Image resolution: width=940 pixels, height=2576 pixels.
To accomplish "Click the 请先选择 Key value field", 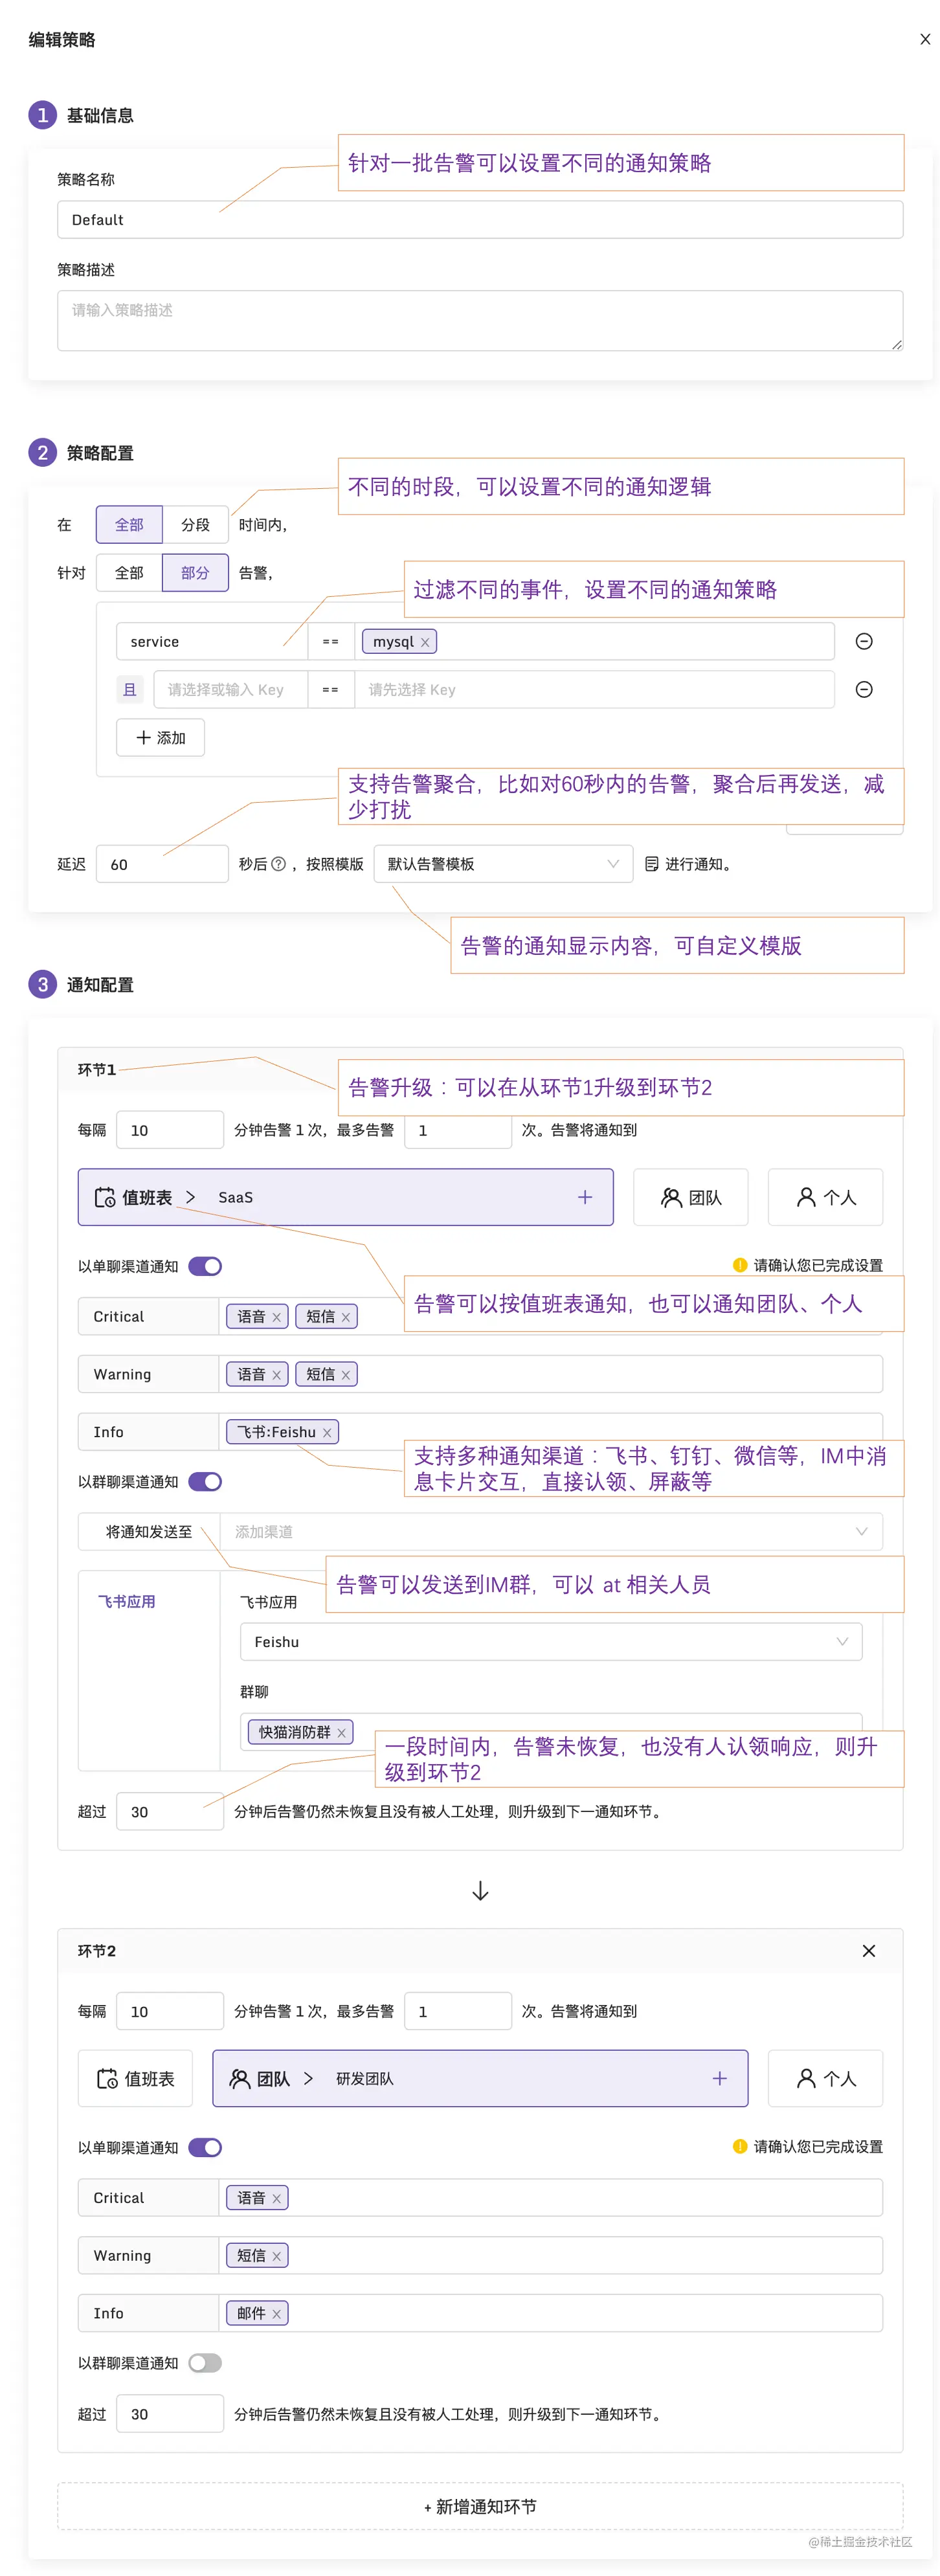I will tap(594, 689).
